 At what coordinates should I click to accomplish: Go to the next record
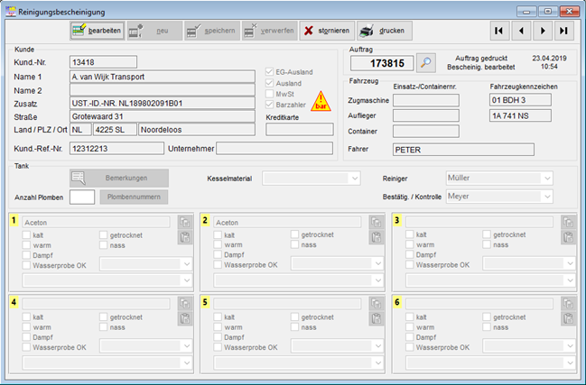point(543,31)
